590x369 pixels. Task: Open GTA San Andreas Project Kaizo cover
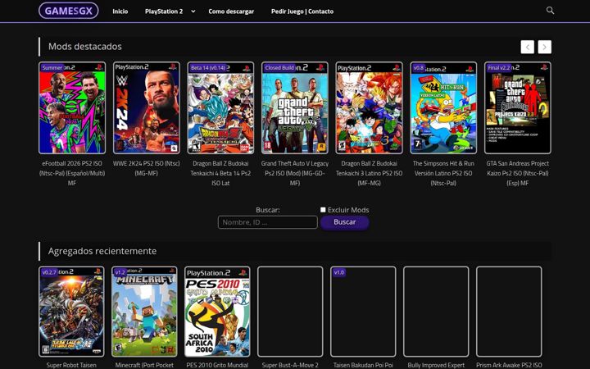pos(518,108)
